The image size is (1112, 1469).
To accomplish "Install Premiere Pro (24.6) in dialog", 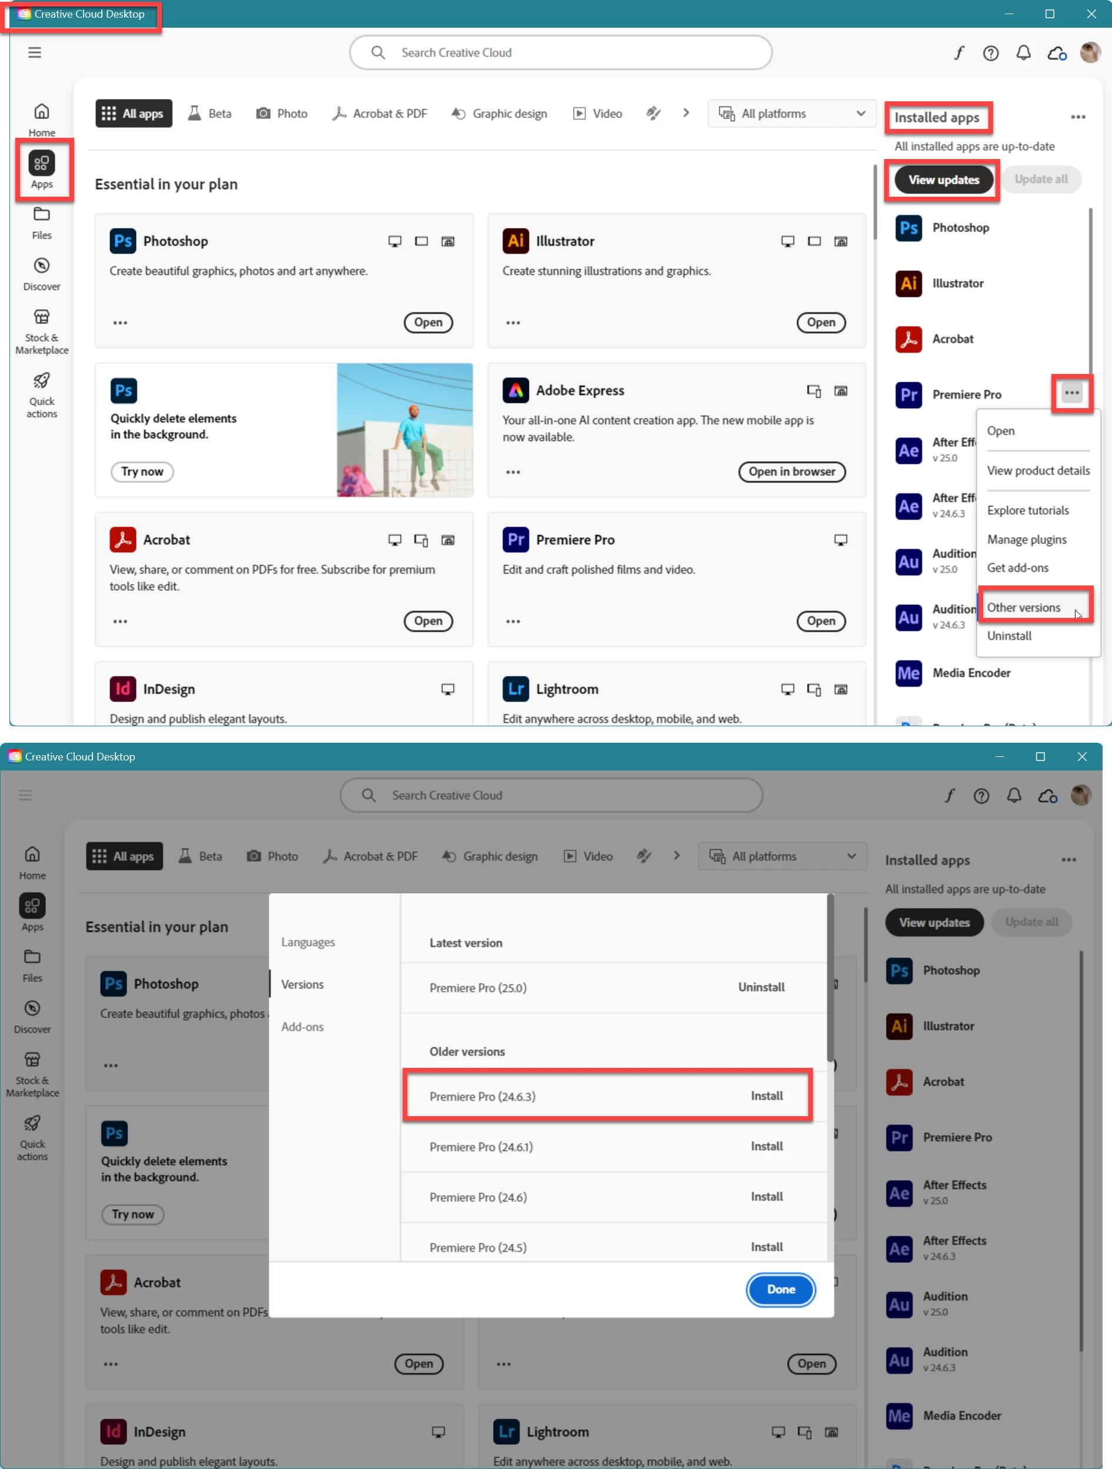I will [x=767, y=1197].
